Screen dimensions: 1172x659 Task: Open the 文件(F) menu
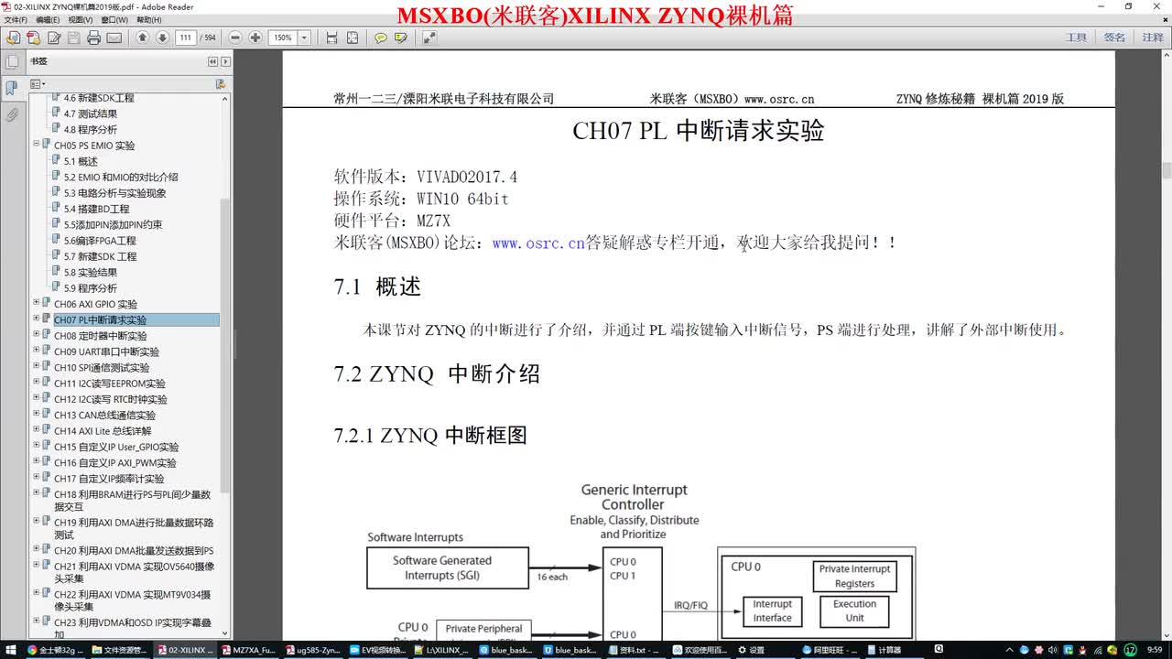(x=16, y=19)
